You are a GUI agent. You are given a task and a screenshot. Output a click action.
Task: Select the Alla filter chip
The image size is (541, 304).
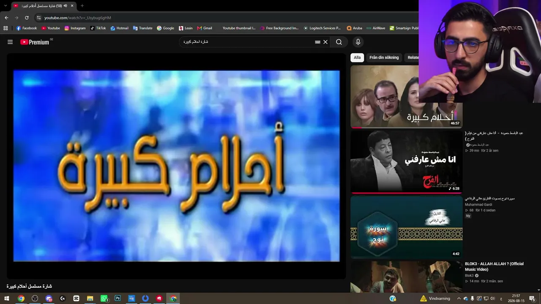click(x=357, y=57)
